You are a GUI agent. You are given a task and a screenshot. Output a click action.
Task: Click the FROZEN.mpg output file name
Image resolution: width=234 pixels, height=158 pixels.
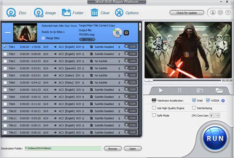(x=87, y=35)
